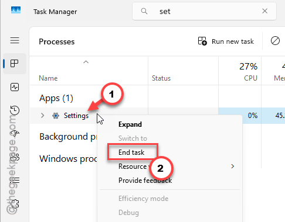Choose Expand from context menu
The height and width of the screenshot is (222, 285).
coord(130,124)
